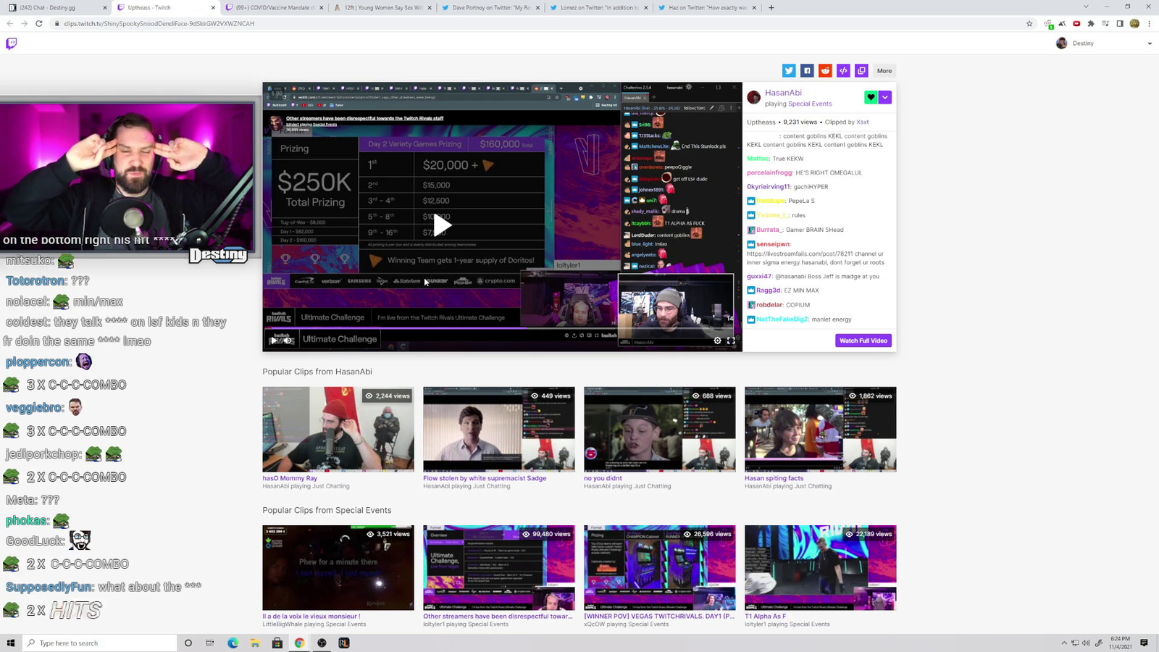Open 'Hasan spiting facts' title link

[x=774, y=478]
